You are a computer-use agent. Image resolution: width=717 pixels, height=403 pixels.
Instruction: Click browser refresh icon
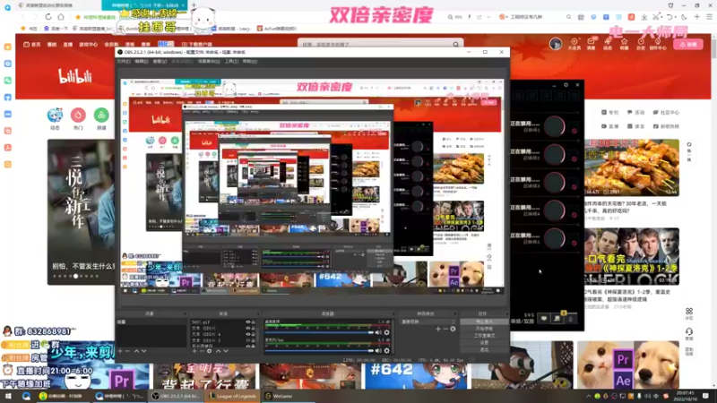tap(48, 17)
